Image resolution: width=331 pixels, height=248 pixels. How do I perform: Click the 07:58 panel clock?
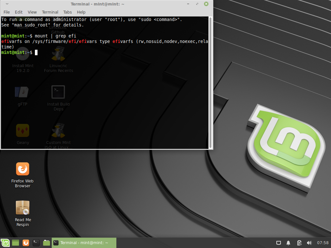click(x=323, y=243)
